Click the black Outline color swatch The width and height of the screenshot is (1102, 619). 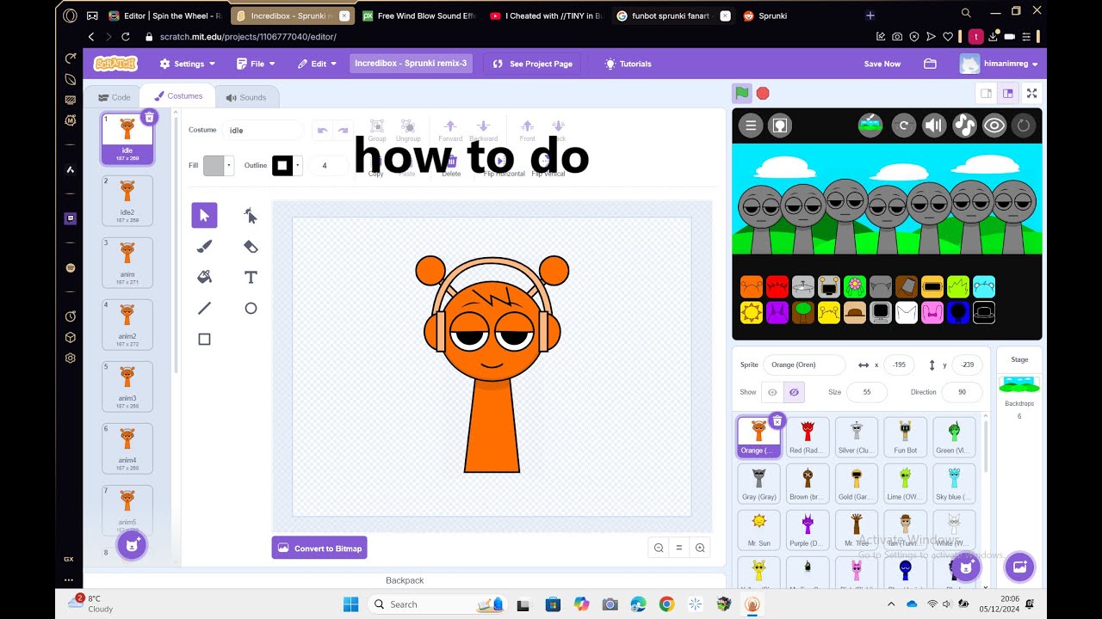(x=282, y=165)
